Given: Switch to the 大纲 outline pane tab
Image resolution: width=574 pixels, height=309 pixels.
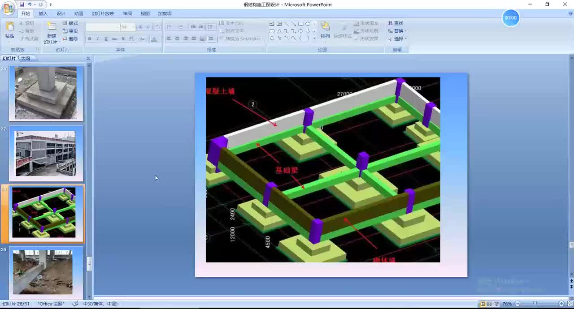Looking at the screenshot, I should click(25, 59).
